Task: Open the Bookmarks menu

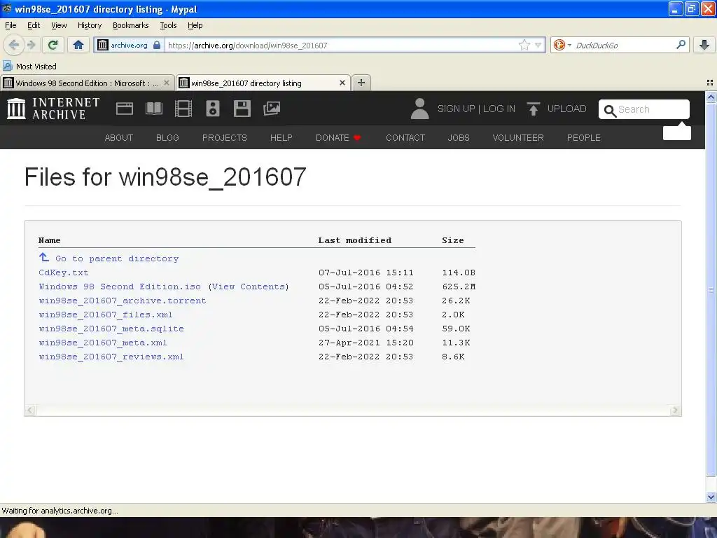Action: click(130, 25)
